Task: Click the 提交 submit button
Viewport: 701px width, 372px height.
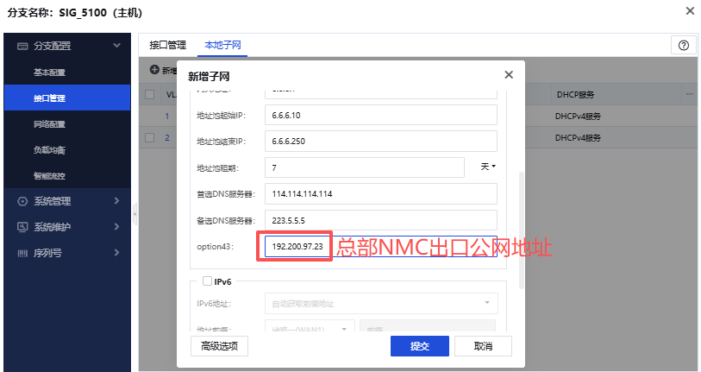Action: [419, 346]
